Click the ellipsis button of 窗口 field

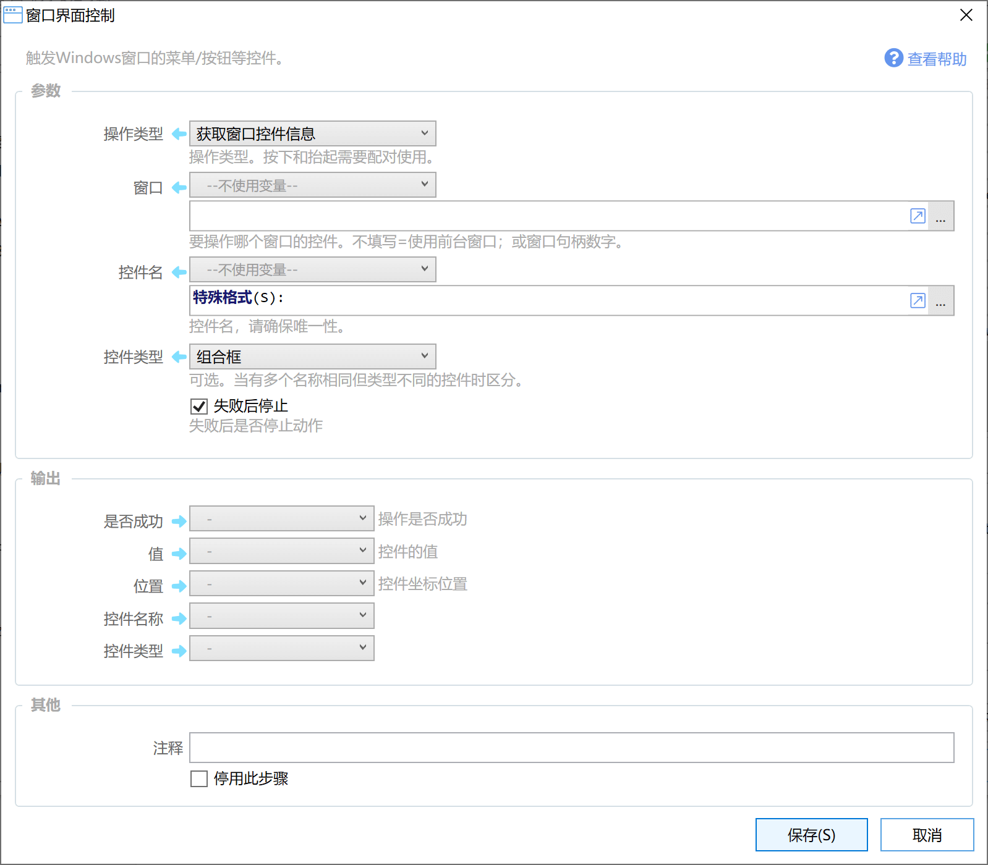point(940,216)
